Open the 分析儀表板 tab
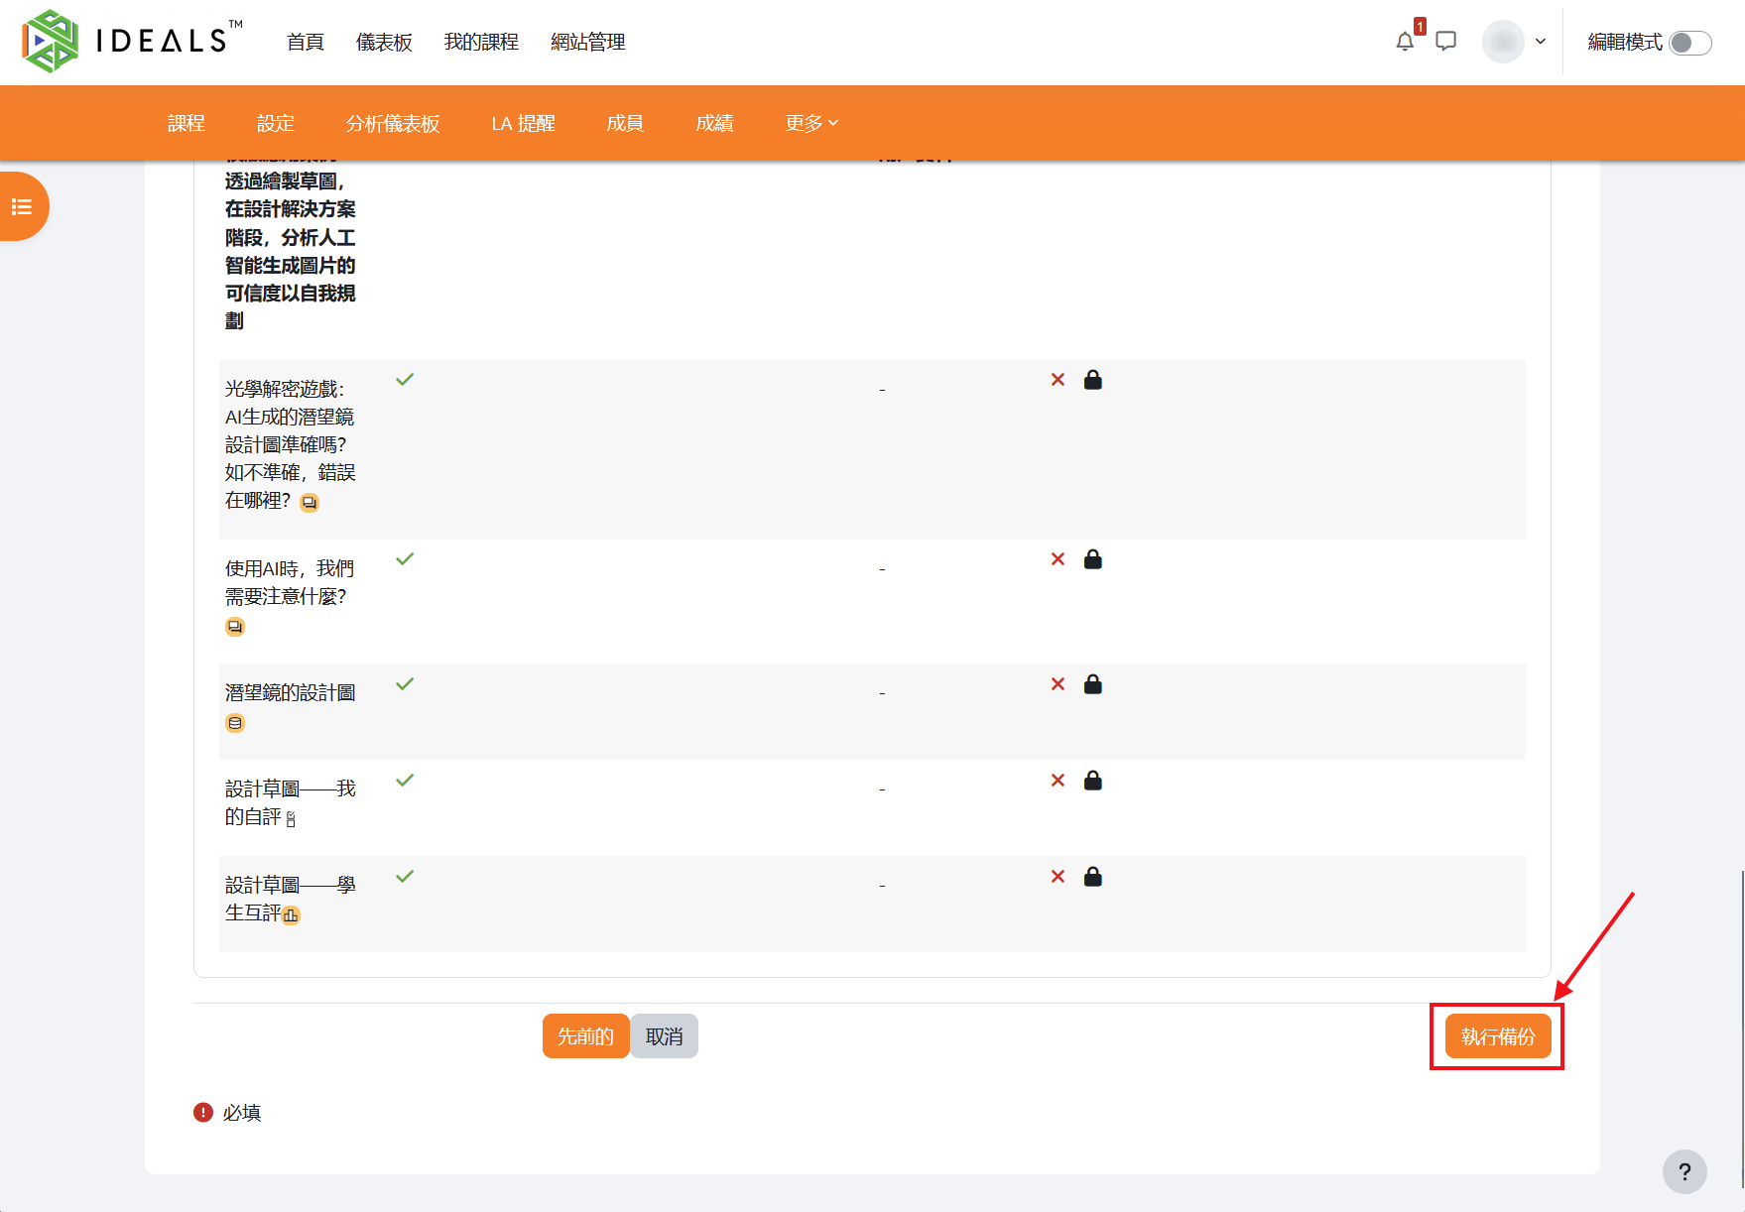The image size is (1745, 1212). 393,123
